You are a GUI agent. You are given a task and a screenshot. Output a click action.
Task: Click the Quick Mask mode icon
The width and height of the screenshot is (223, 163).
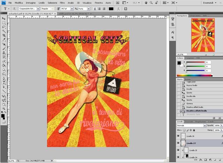click(4, 122)
